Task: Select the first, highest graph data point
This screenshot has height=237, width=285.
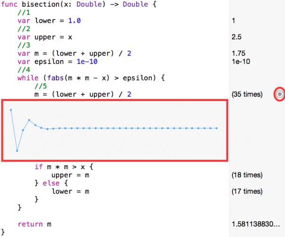Action: click(11, 110)
